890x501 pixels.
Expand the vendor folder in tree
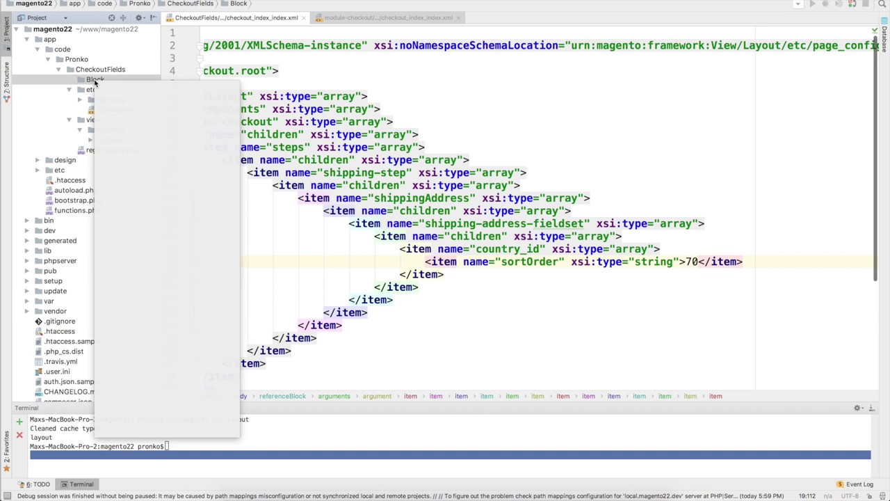pos(27,311)
